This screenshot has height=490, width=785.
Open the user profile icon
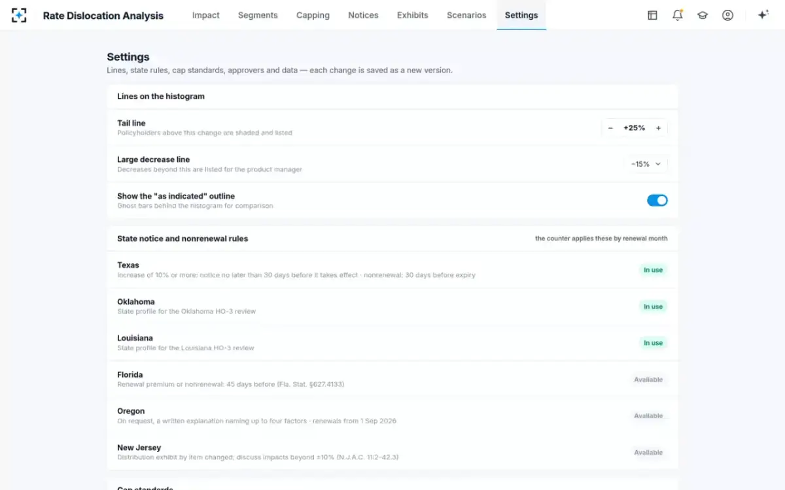727,15
